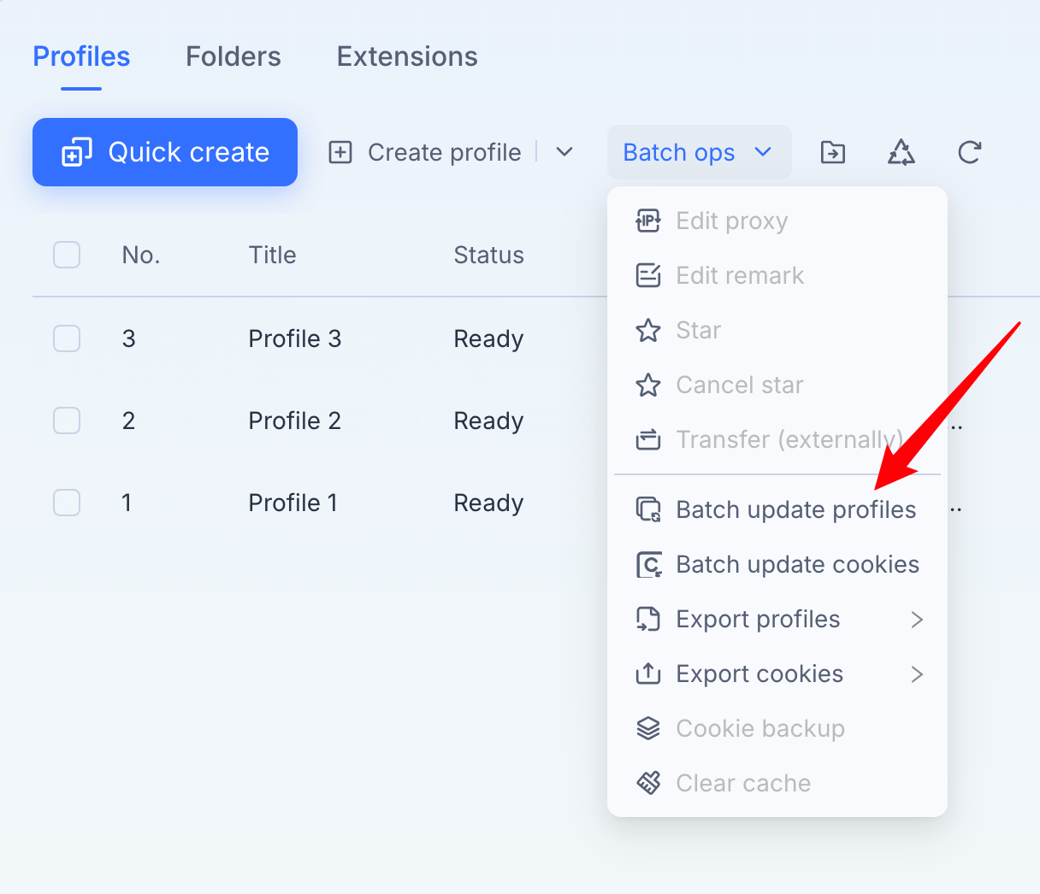Select the Profile 1 row title
Viewport: 1040px width, 894px height.
pos(292,503)
